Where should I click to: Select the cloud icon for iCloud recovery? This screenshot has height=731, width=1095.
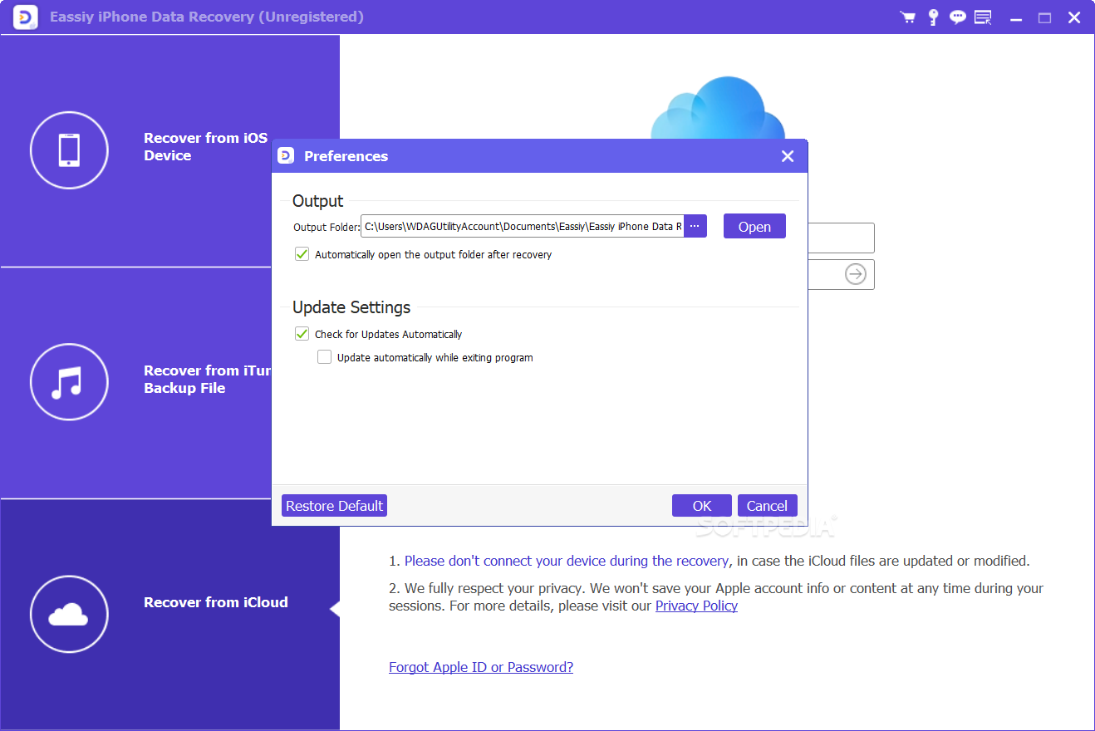[x=69, y=615]
